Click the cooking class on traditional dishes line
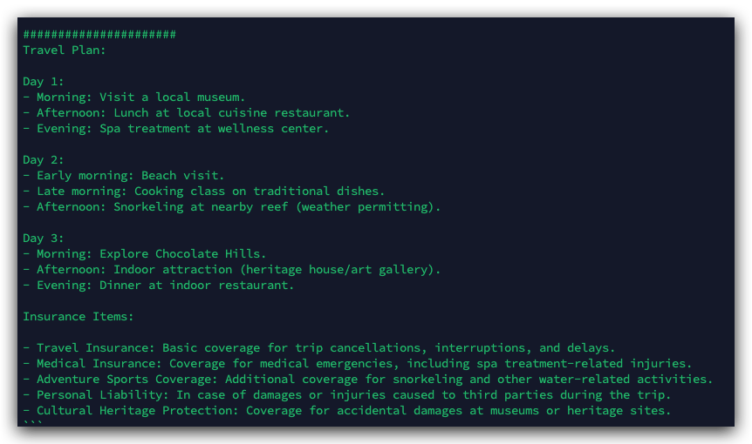 click(x=204, y=192)
